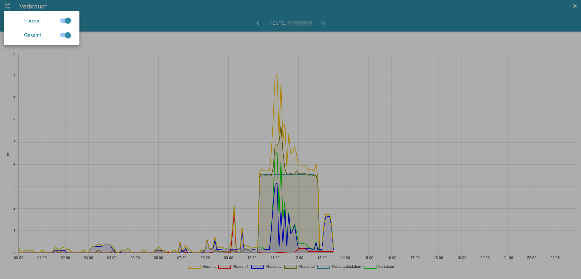Open the chart filter settings icon
The height and width of the screenshot is (279, 581).
click(x=7, y=6)
